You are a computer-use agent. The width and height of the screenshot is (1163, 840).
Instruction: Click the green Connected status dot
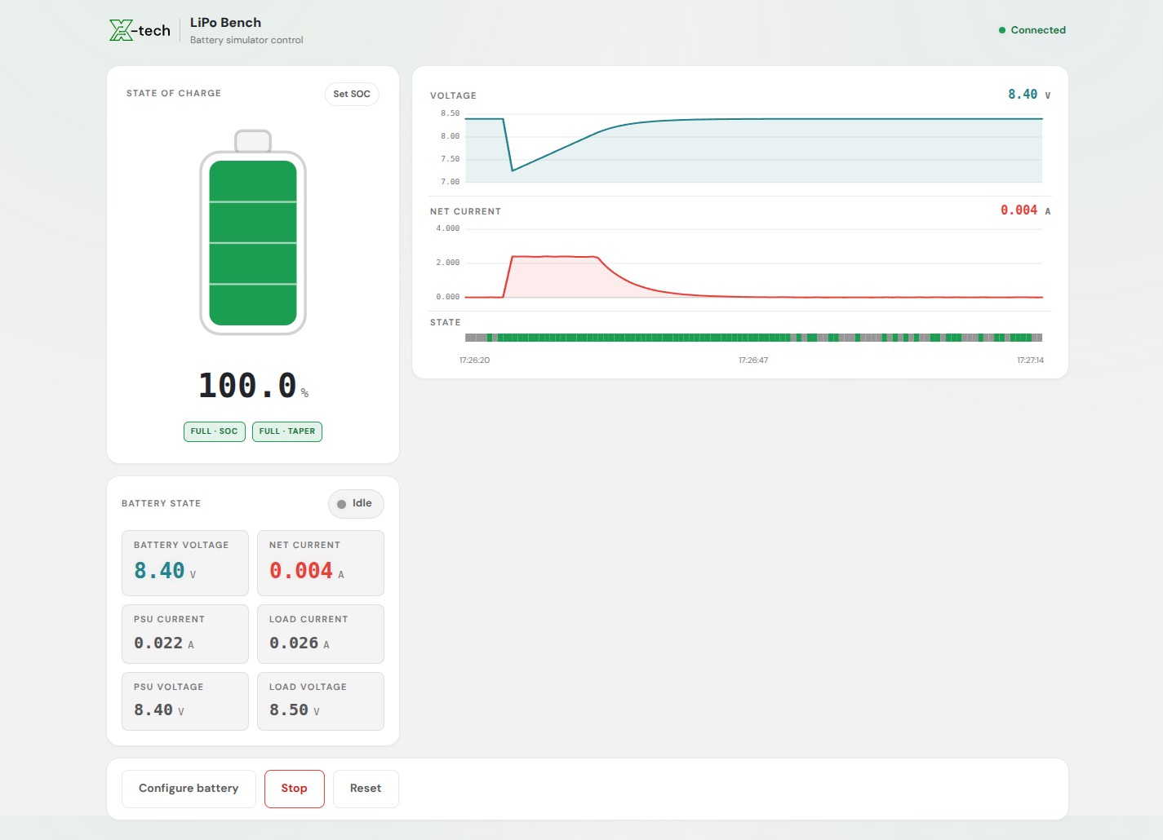(1002, 30)
